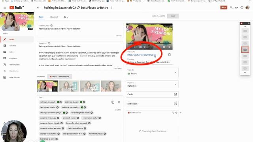Open Comments in the left sidebar
Image resolution: width=253 pixels, height=142 pixels.
(x=17, y=58)
